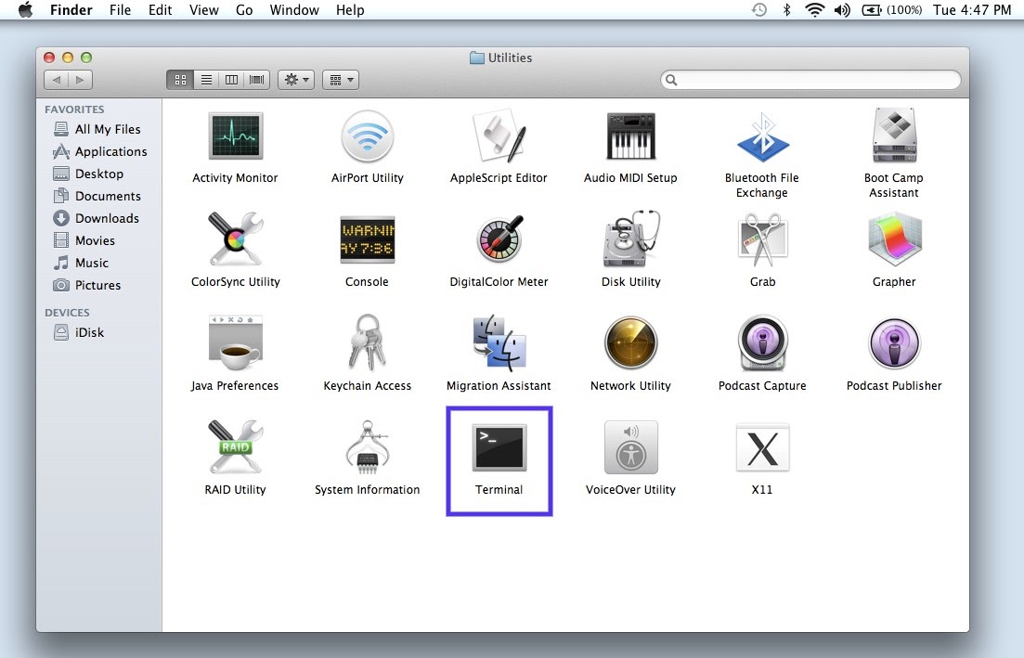Viewport: 1024px width, 658px height.
Task: Open the gear dropdown arrow
Action: tap(304, 79)
